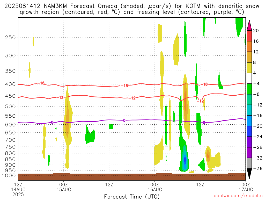Click the 800 pressure level label
Image resolution: width=265 pixels, height=199 pixels.
[x=10, y=153]
